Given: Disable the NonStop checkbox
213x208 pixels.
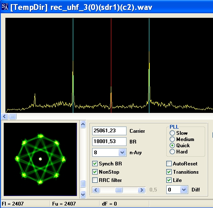Looking at the screenshot, I should (95, 172).
